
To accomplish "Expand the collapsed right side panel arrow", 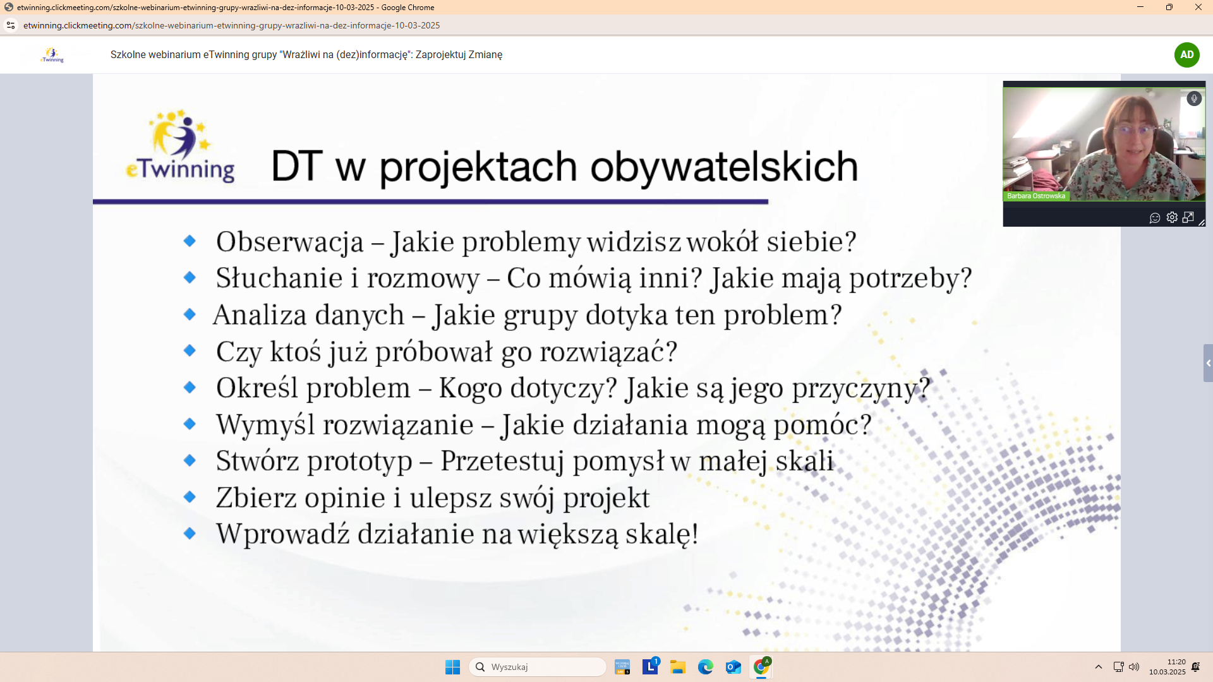I will coord(1208,363).
